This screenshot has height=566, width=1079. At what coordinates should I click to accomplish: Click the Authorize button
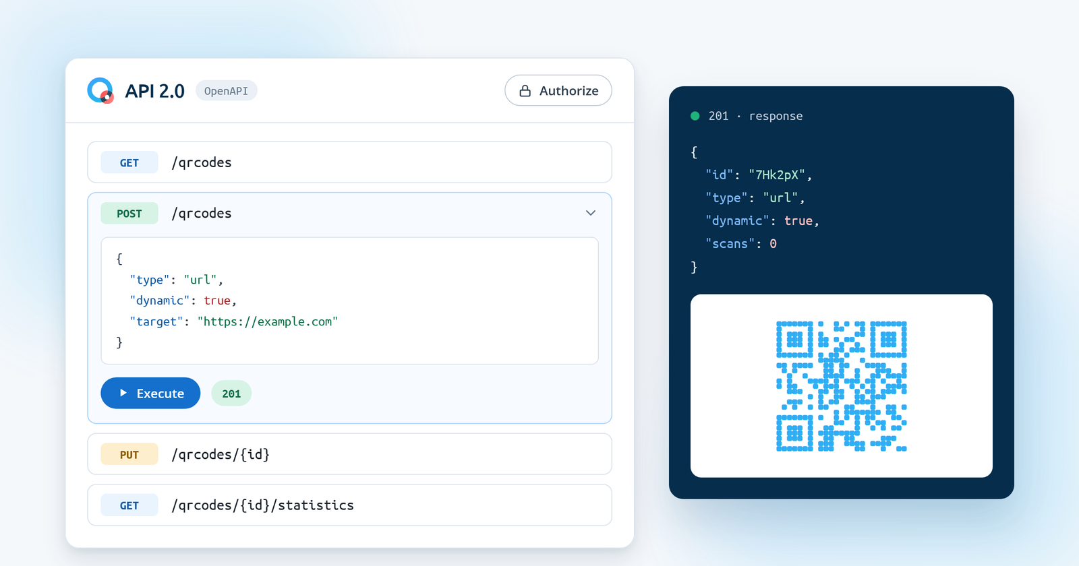(558, 90)
